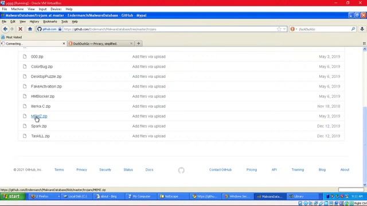The height and width of the screenshot is (206, 367).
Task: Open commit message in ColorBug.zip row
Action: [149, 66]
